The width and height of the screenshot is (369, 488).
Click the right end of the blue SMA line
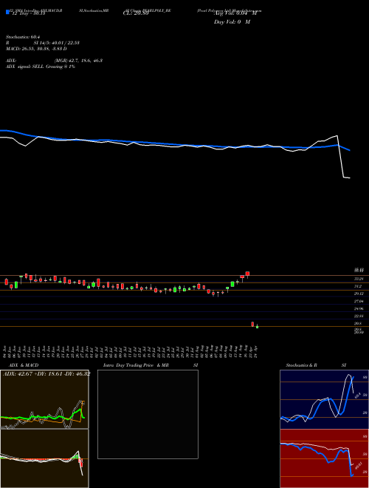tap(350, 150)
